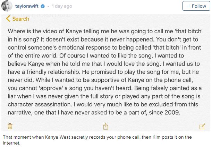The width and height of the screenshot is (212, 148).
Task: Click 'character assassination' in the note
Action: [x=39, y=104]
